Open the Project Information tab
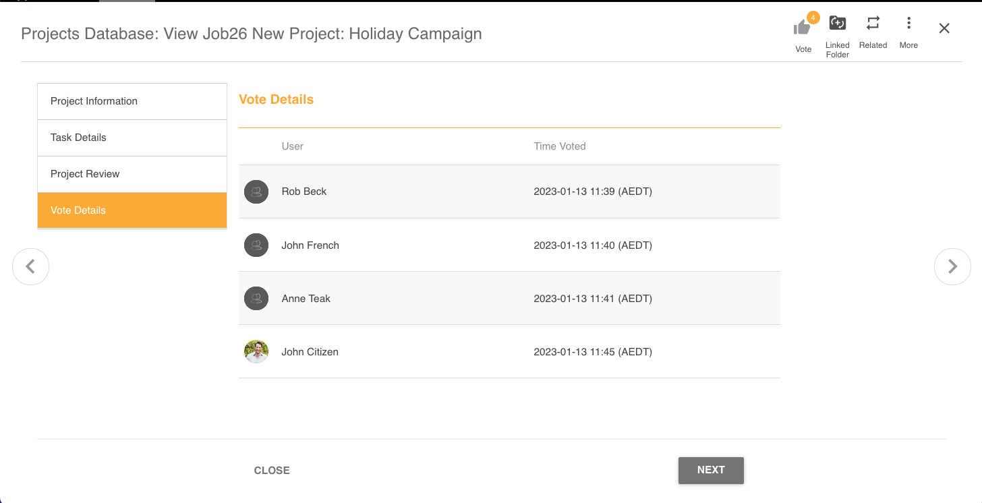The image size is (982, 503). tap(132, 101)
